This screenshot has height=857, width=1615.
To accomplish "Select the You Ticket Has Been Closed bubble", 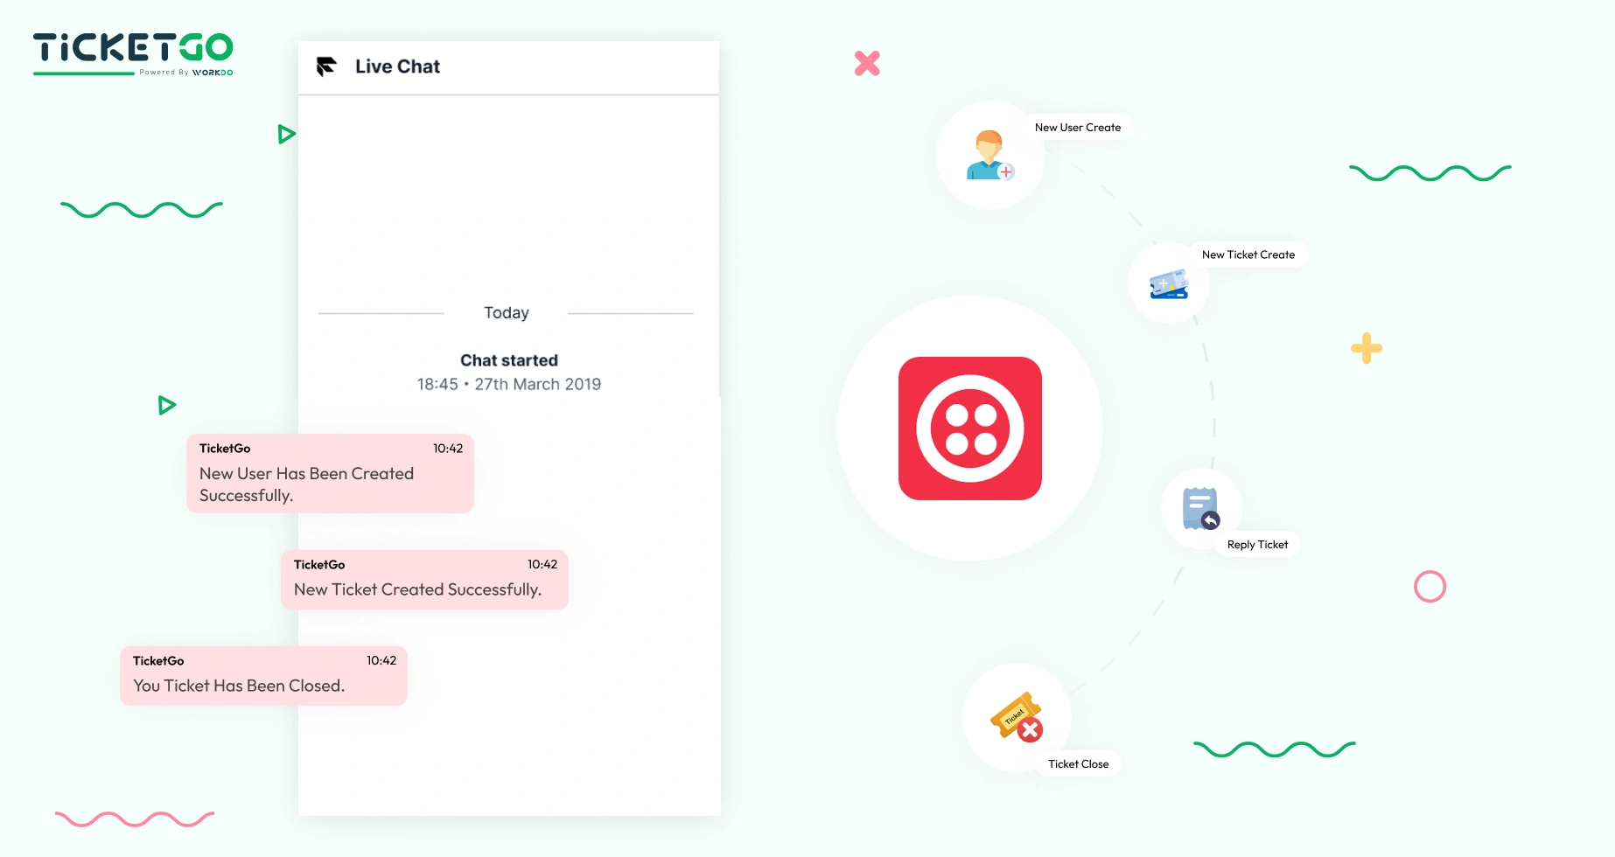I will pos(263,675).
